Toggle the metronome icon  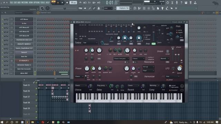[x=80, y=2]
